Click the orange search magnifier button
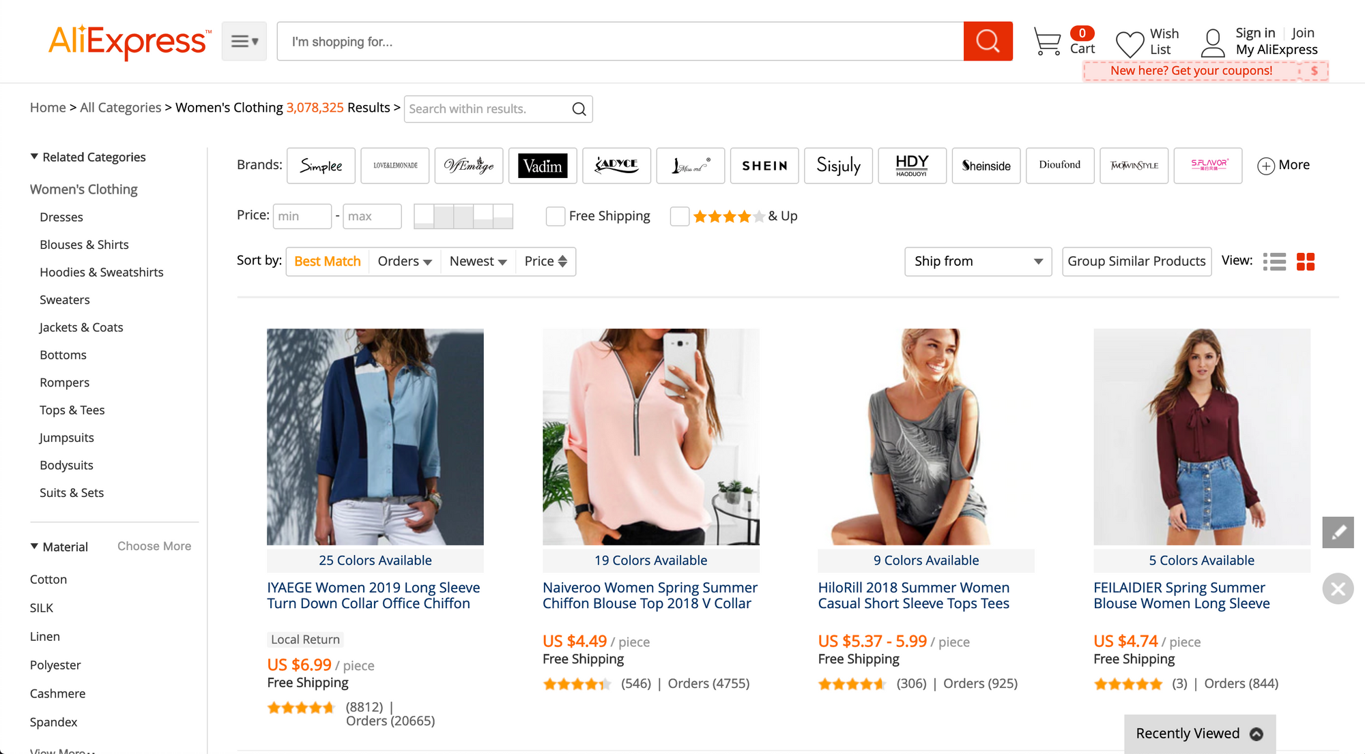Image resolution: width=1365 pixels, height=754 pixels. point(988,42)
